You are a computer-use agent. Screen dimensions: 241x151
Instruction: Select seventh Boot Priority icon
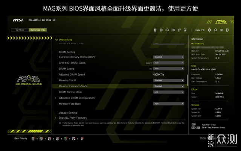coord(82,139)
